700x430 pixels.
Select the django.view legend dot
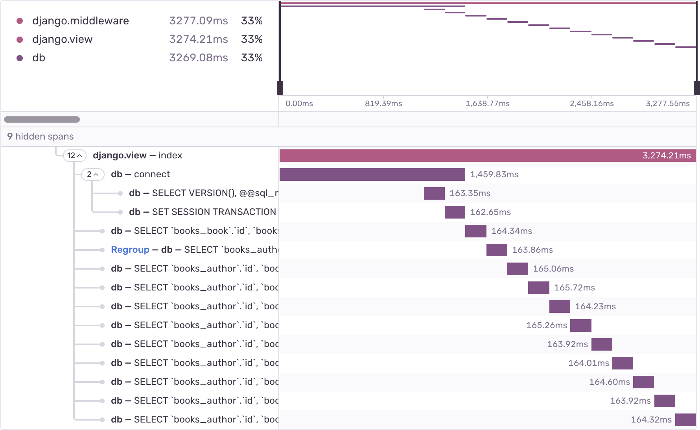20,39
